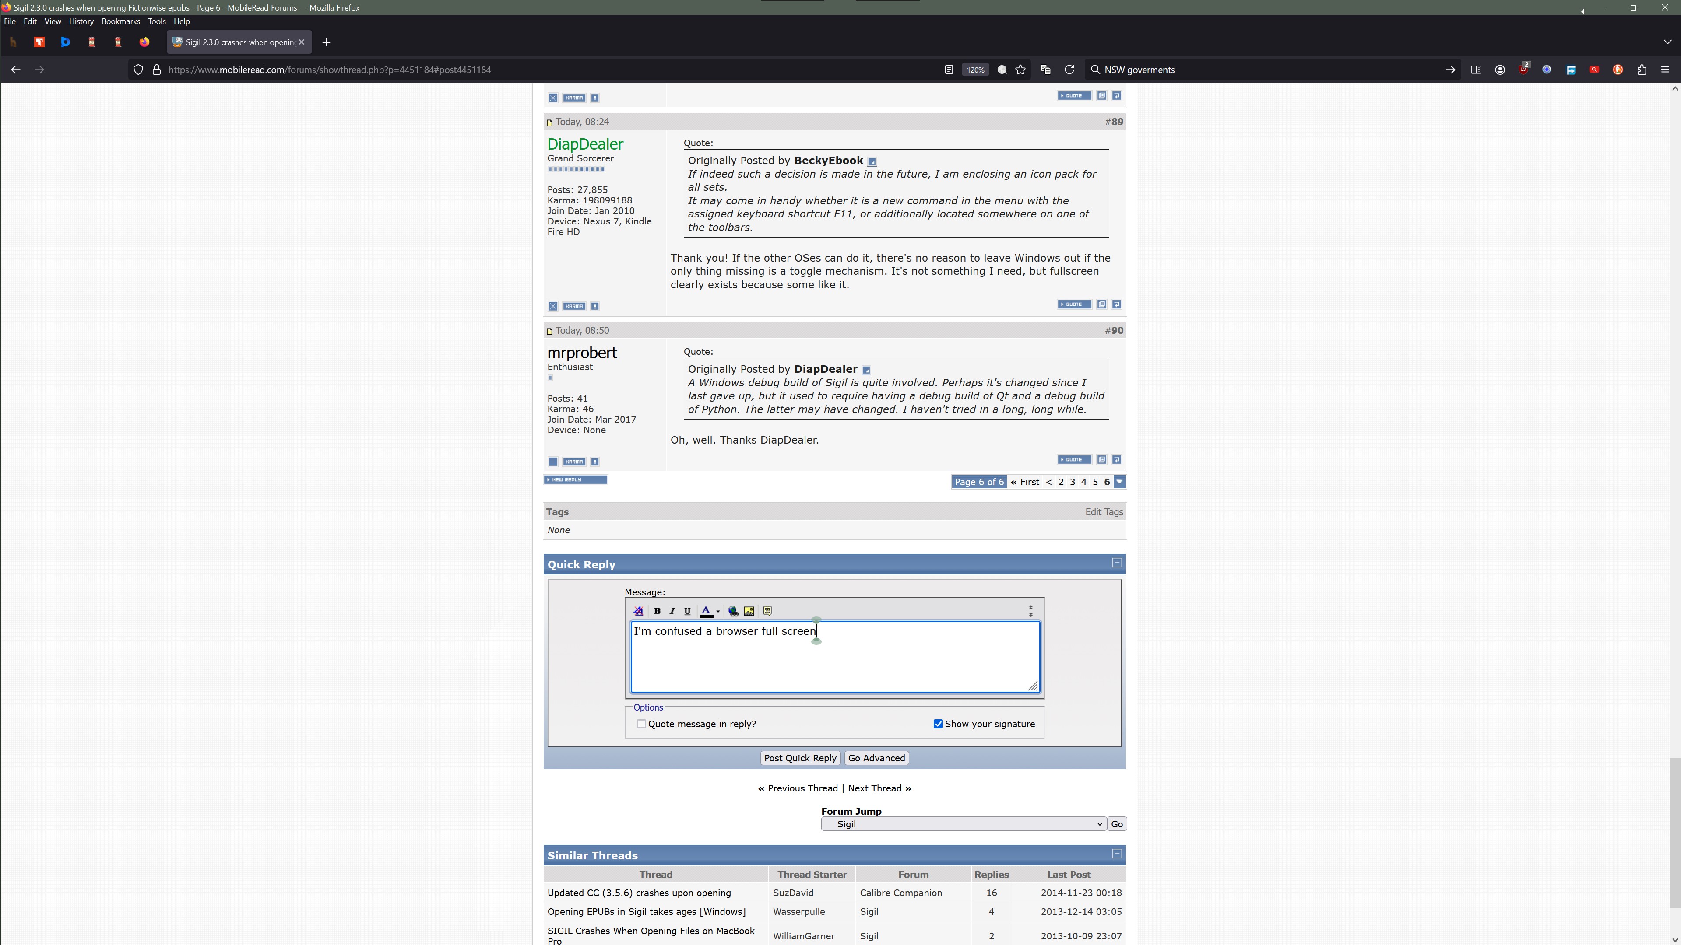Reload the page with refresh icon

[1069, 70]
